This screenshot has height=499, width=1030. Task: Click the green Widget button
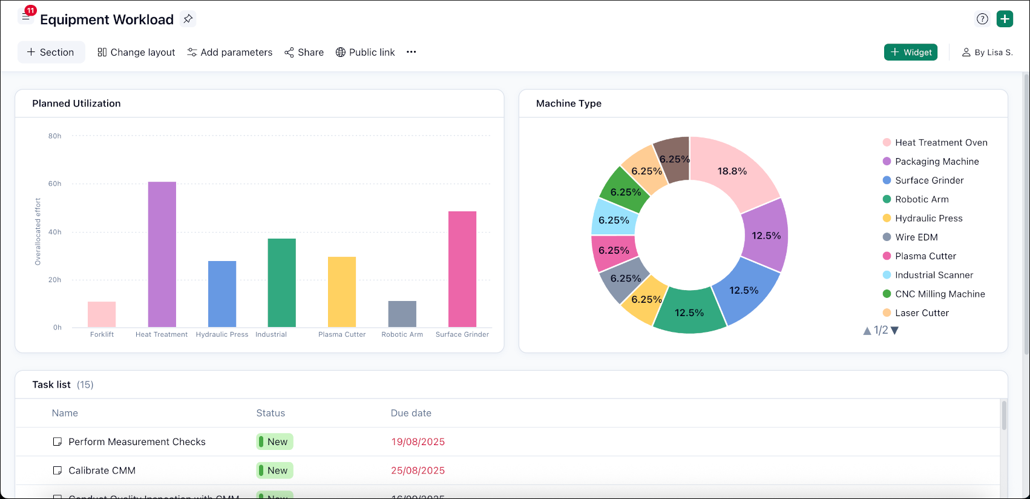[x=910, y=52]
